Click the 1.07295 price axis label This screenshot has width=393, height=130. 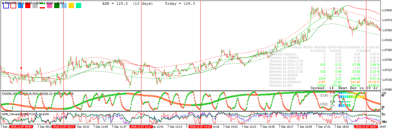(387, 60)
